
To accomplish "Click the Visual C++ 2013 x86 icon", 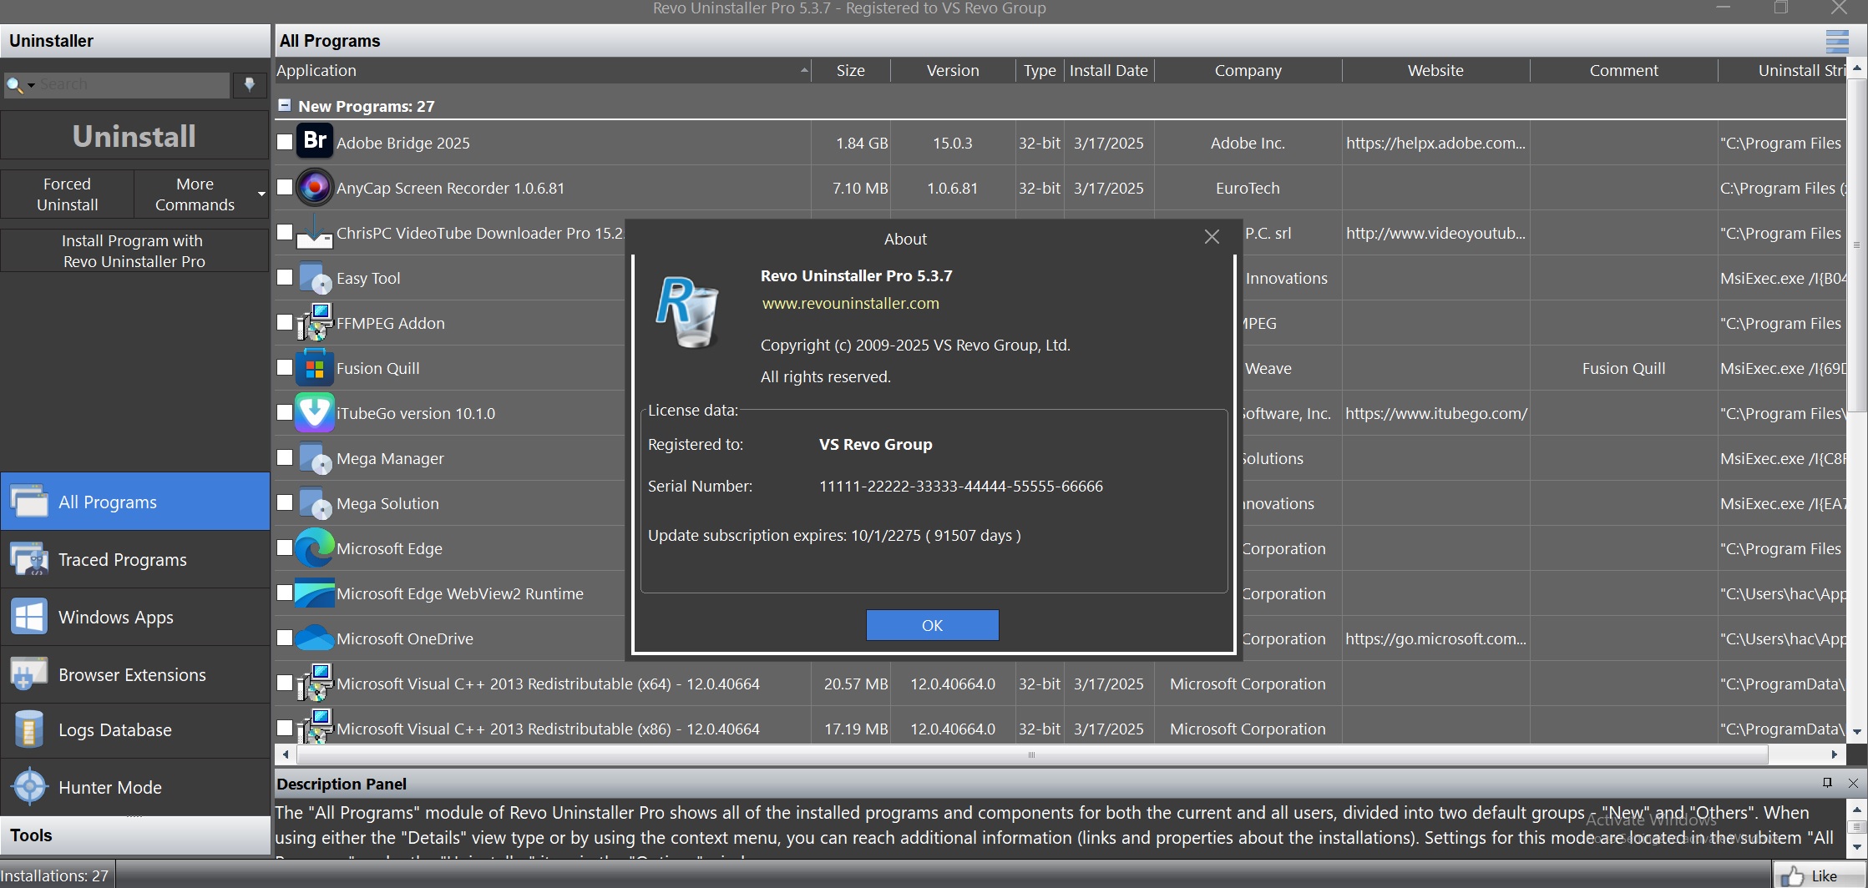I will click(315, 728).
